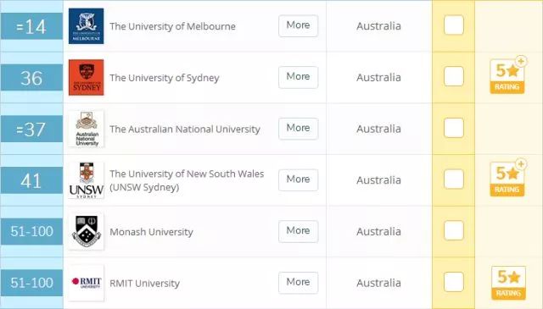Tick the compare checkbox for Sydney
The width and height of the screenshot is (543, 309).
click(454, 76)
